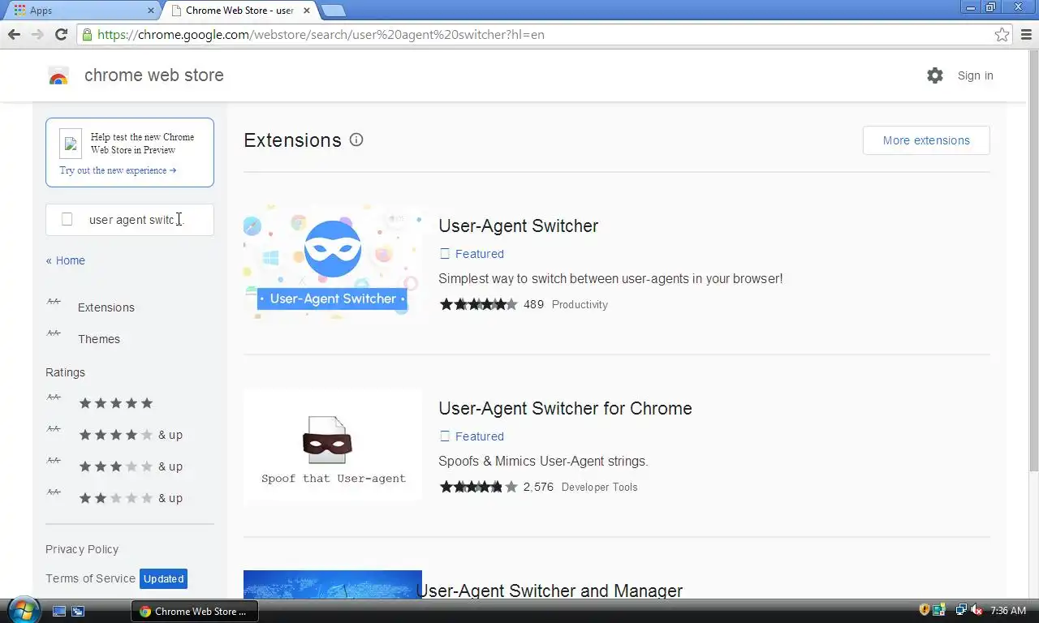The height and width of the screenshot is (623, 1039).
Task: Click the User-Agent Switcher and Manager thumbnail
Action: pos(333,585)
